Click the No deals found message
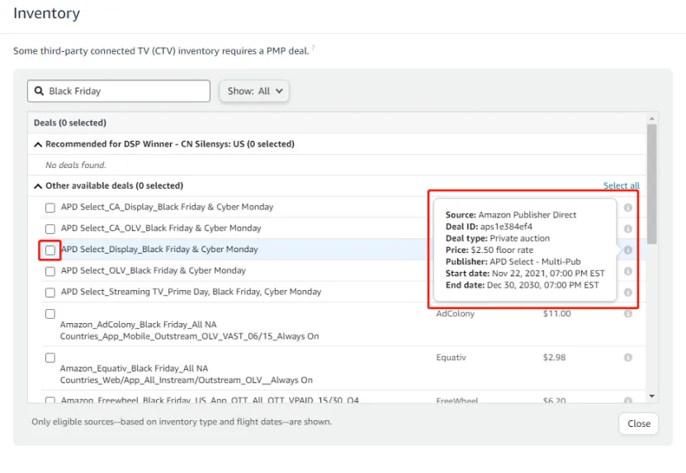The height and width of the screenshot is (473, 686). pos(76,165)
